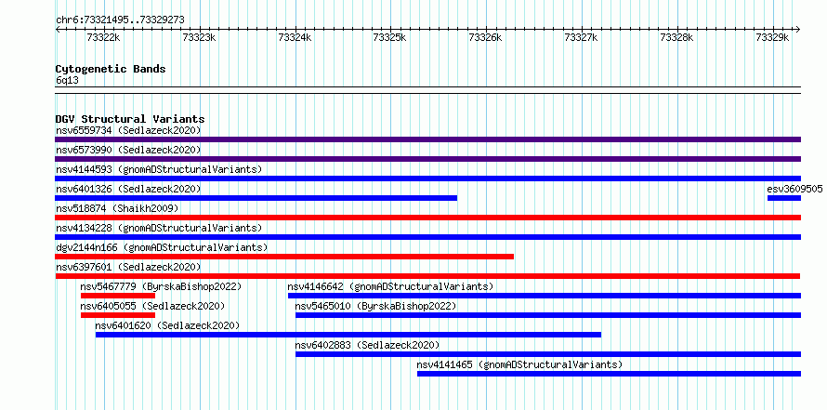Select the blue bar under nsv6402883
827x410 pixels.
click(548, 354)
